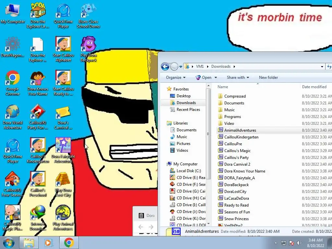Image resolution: width=332 pixels, height=249 pixels.
Task: Select Dora Knows Your Name desktop icon
Action: [x=38, y=83]
